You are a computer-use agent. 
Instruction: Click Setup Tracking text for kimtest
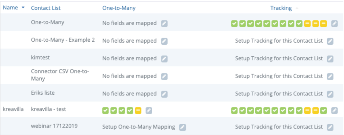click(279, 58)
